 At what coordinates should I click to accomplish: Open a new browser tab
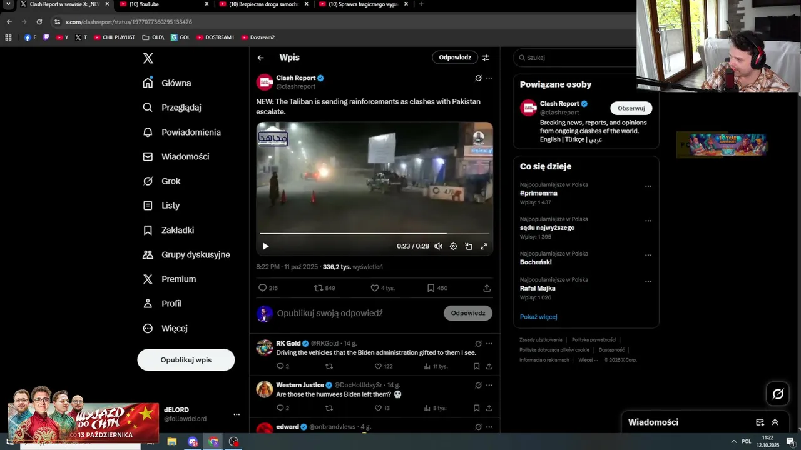(421, 4)
